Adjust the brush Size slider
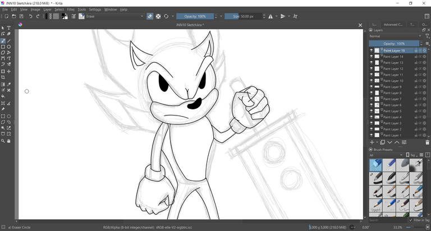Viewport: 431px width, 231px height. 244,16
